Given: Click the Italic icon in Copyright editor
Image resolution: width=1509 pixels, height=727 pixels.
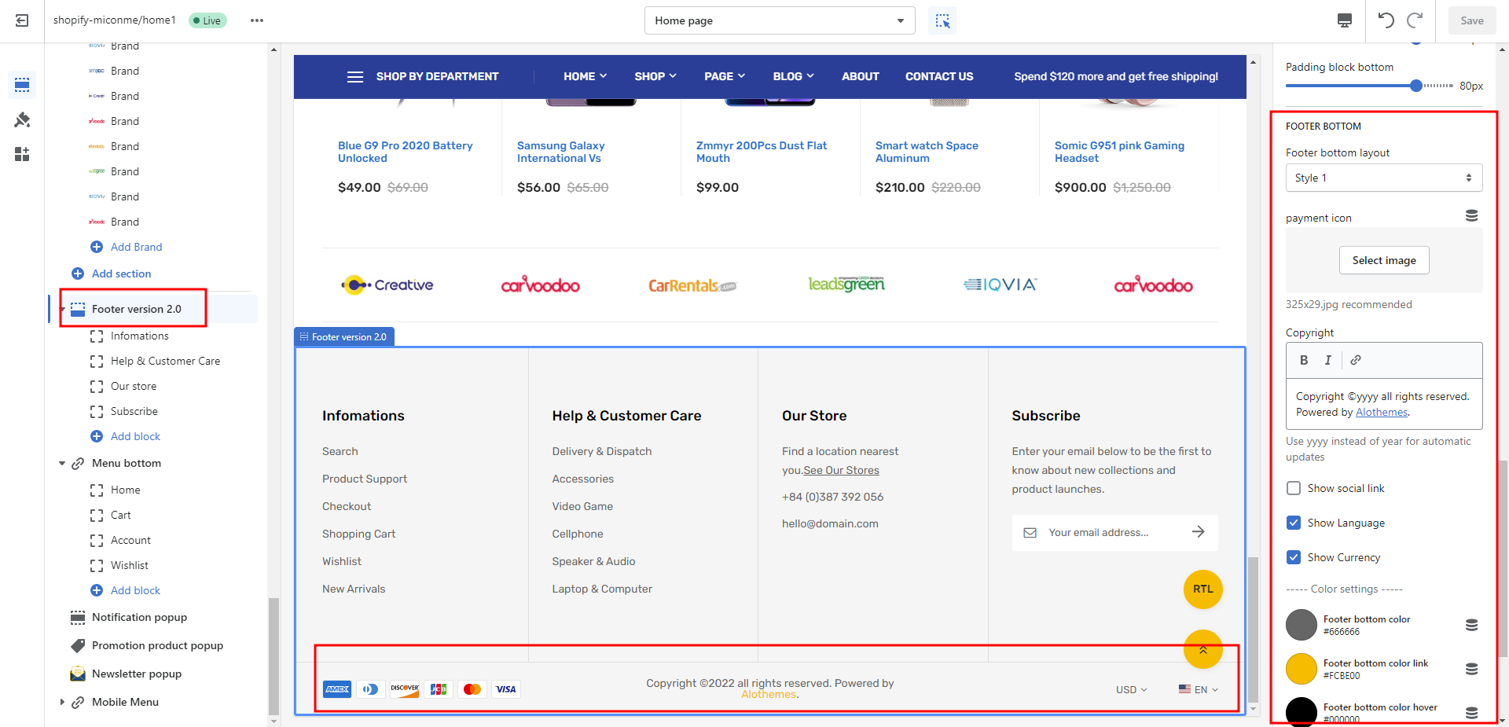Looking at the screenshot, I should [x=1328, y=360].
